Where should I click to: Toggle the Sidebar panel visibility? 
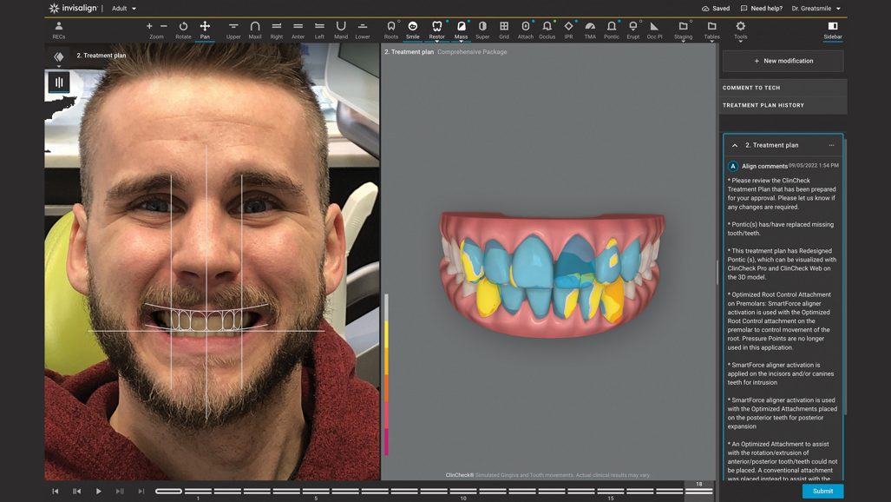pyautogui.click(x=832, y=26)
